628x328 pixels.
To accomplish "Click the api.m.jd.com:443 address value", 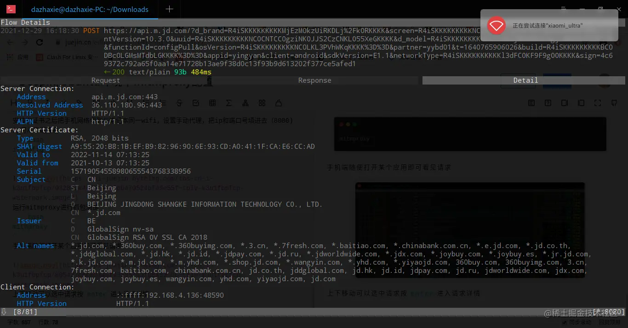I will (x=125, y=97).
